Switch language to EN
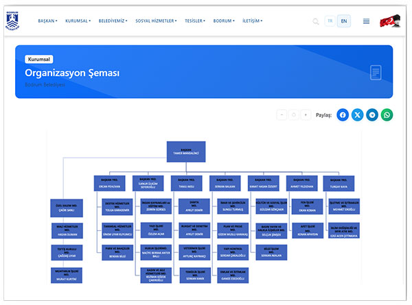The width and height of the screenshot is (412, 305). coord(344,21)
